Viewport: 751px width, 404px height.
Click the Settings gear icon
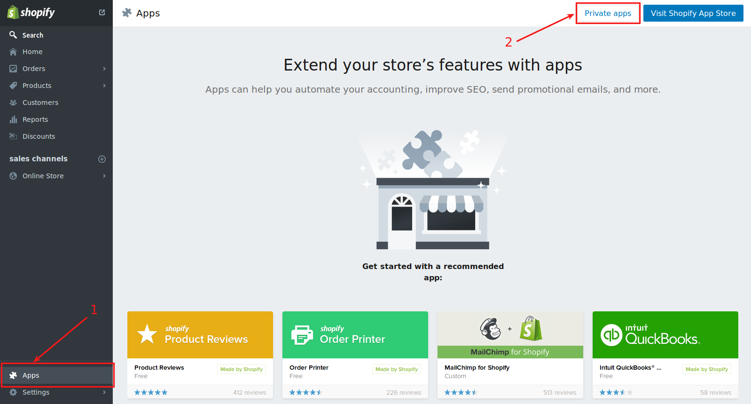point(13,392)
